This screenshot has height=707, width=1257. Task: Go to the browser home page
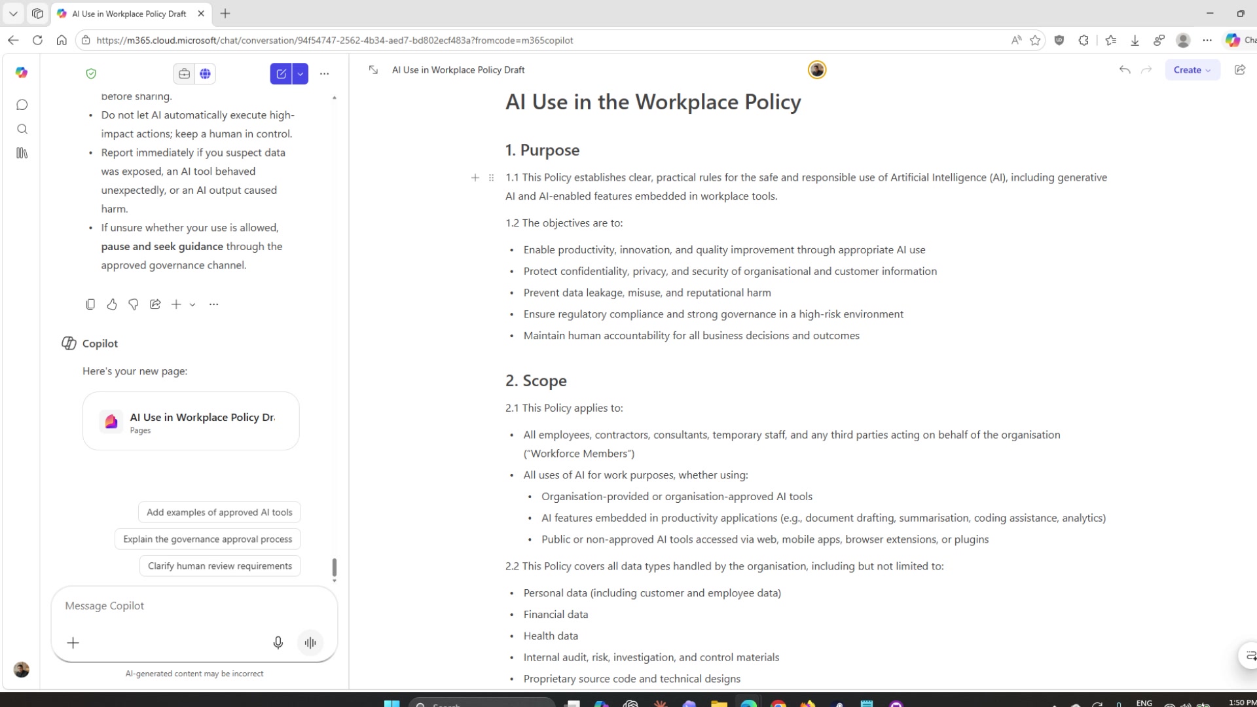[x=62, y=41]
